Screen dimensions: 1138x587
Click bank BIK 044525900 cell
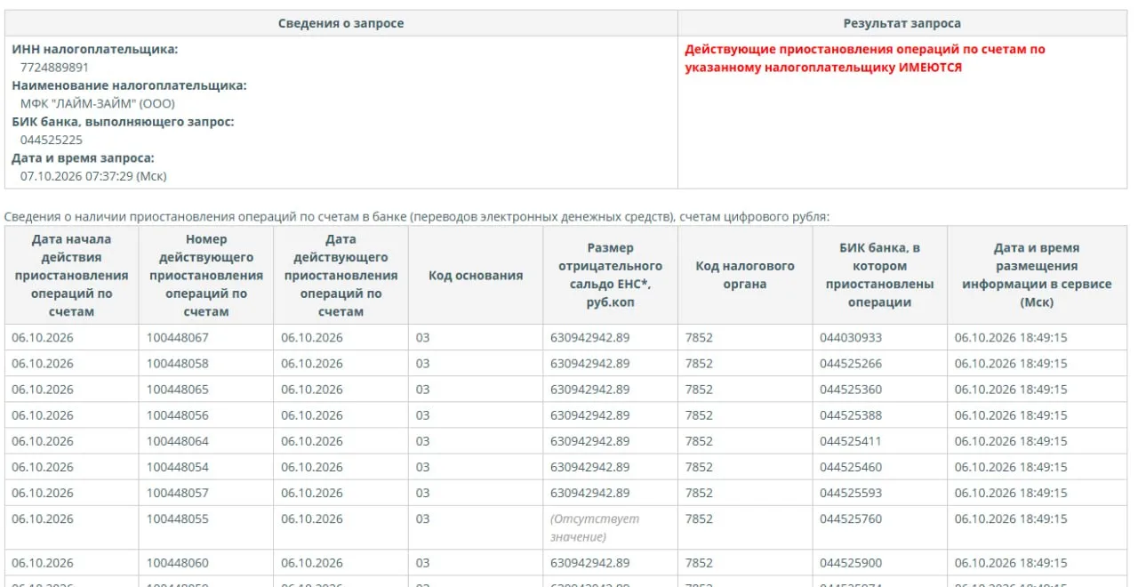(851, 562)
